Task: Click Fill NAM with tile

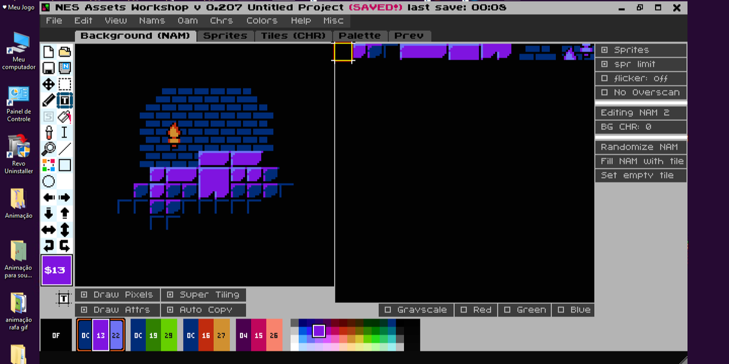Action: pyautogui.click(x=640, y=161)
